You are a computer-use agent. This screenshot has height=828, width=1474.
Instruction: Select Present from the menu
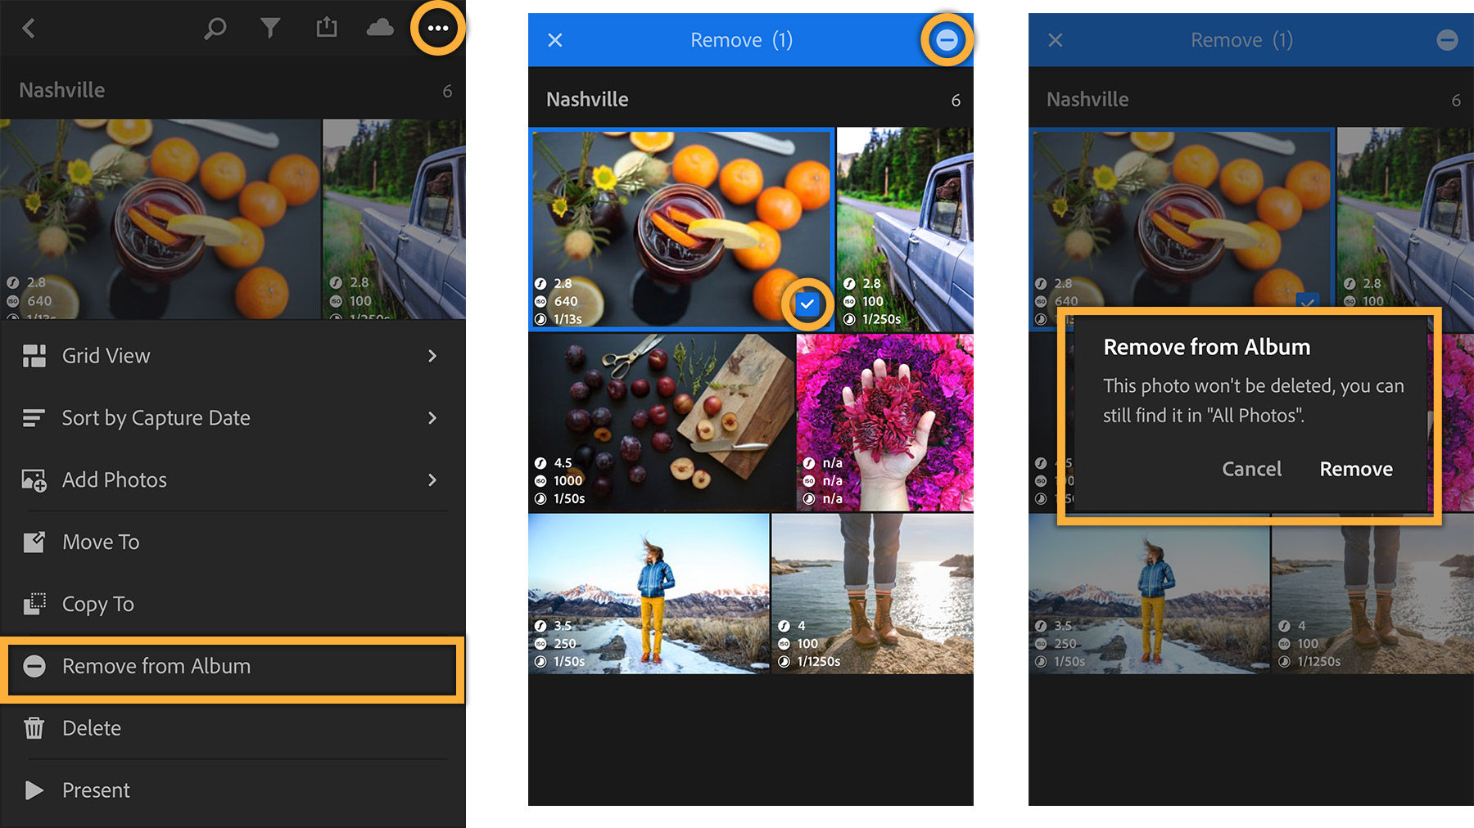click(96, 790)
